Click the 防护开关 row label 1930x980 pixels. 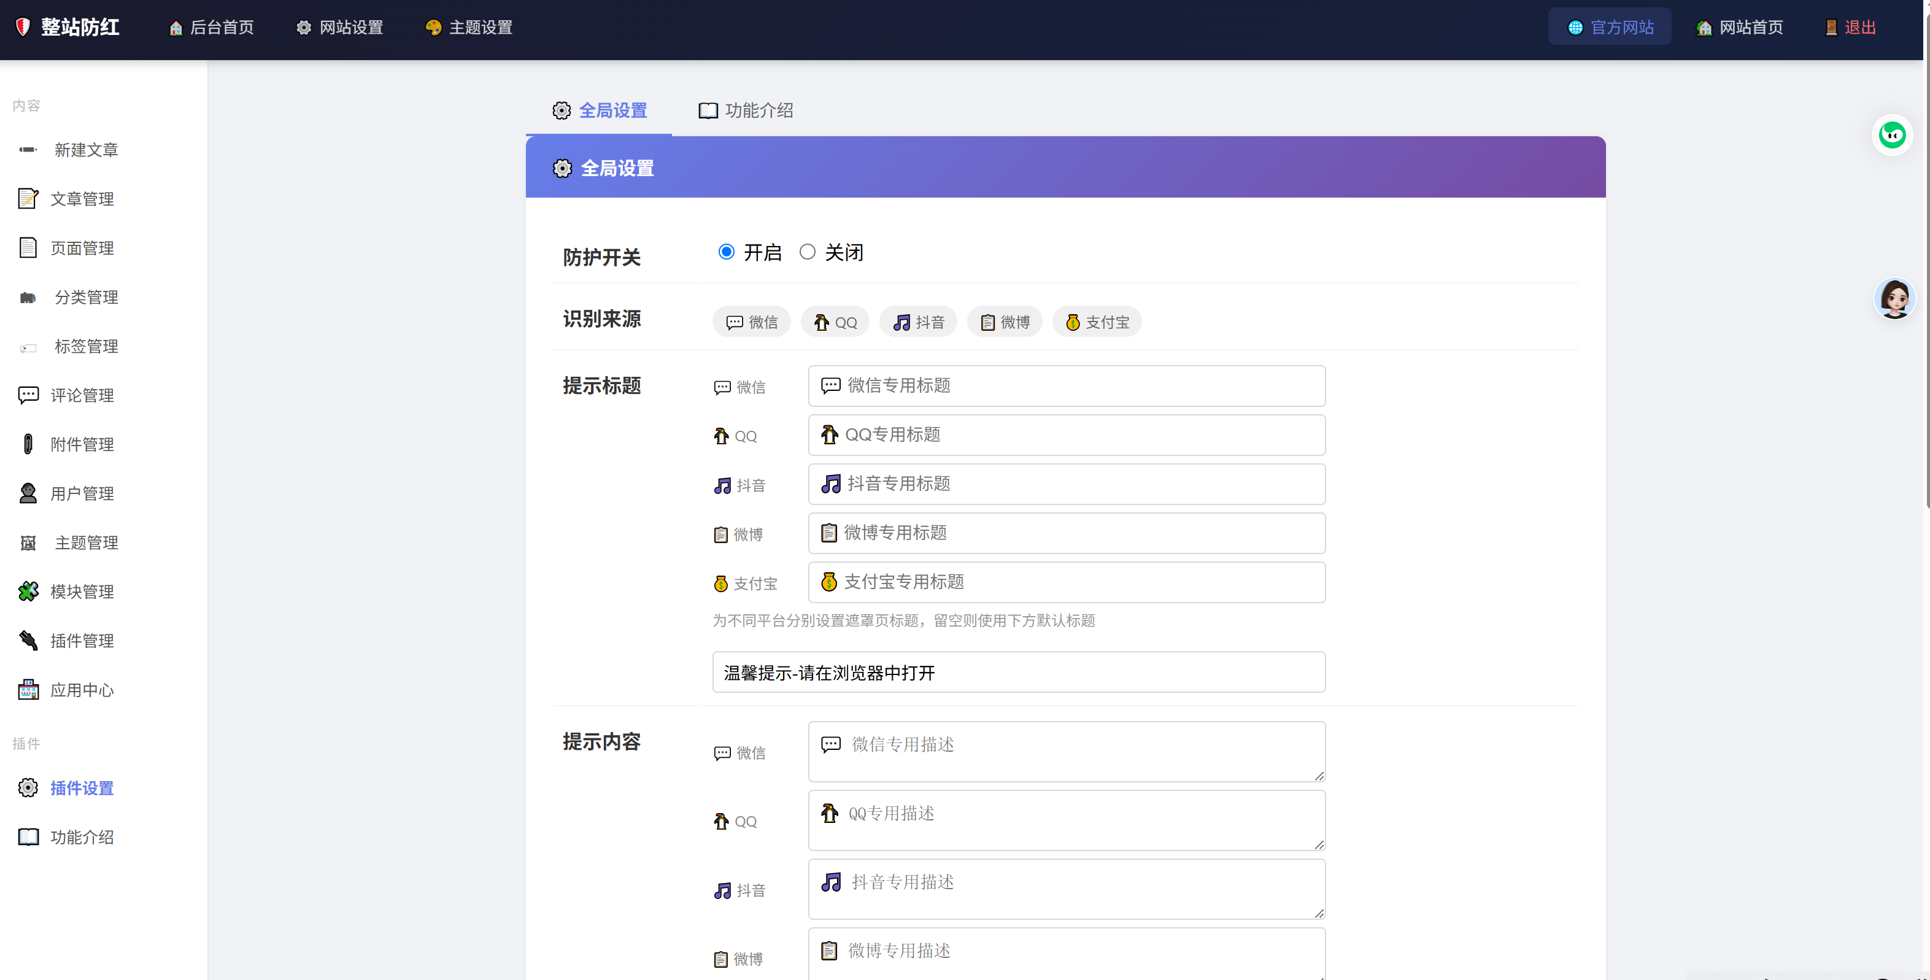click(x=601, y=257)
